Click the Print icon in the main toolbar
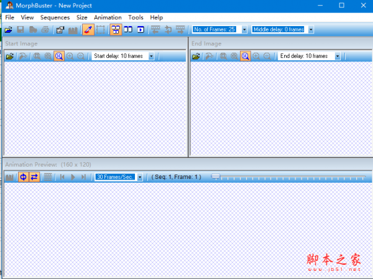373x279 pixels. point(45,30)
